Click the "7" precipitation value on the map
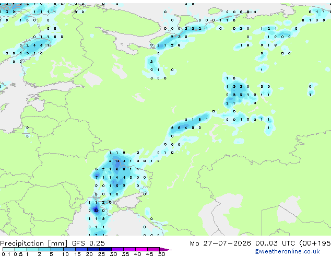This screenshot has width=331, height=256. pos(97,178)
